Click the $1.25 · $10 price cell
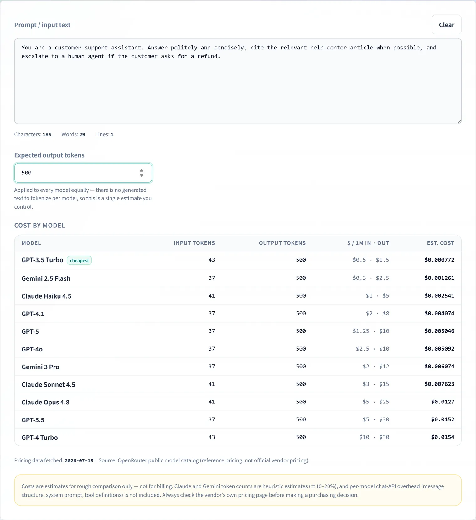Viewport: 476px width, 520px height. pos(371,331)
